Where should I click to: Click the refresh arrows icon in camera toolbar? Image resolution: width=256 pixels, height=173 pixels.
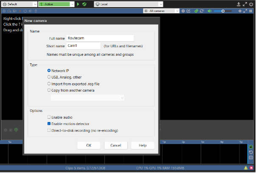pyautogui.click(x=202, y=11)
